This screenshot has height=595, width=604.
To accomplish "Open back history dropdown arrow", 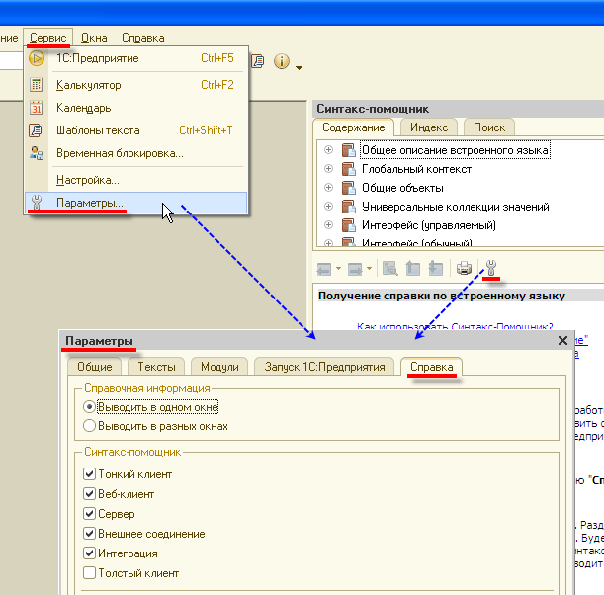I will 338,268.
